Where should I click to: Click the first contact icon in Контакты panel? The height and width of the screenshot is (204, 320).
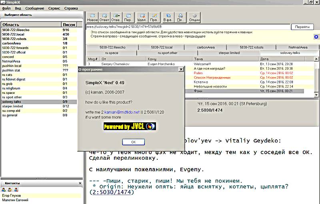(4, 190)
